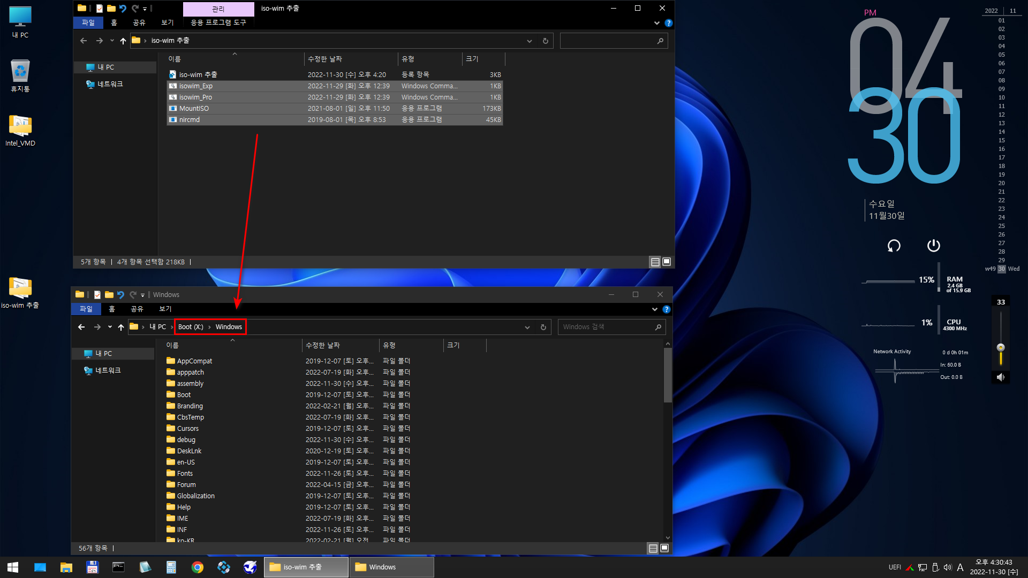Go up one level in Windows folder window
Viewport: 1028px width, 578px height.
pyautogui.click(x=121, y=327)
